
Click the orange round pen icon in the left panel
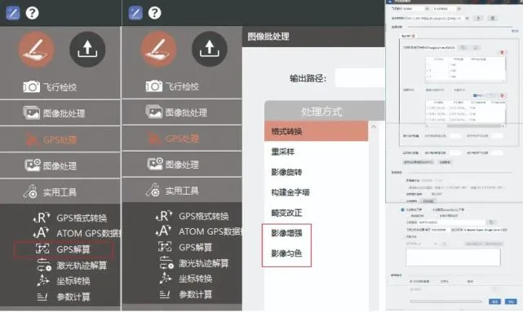(36, 50)
